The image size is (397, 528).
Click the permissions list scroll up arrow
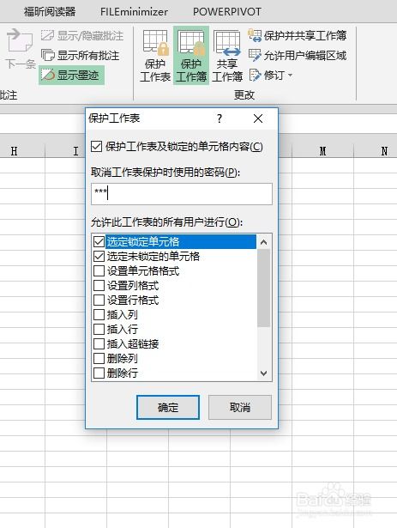pyautogui.click(x=264, y=242)
